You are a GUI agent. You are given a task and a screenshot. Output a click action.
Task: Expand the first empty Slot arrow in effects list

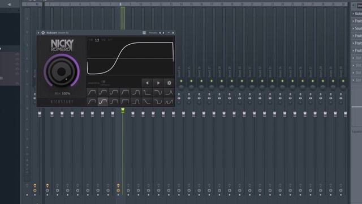click(x=353, y=58)
